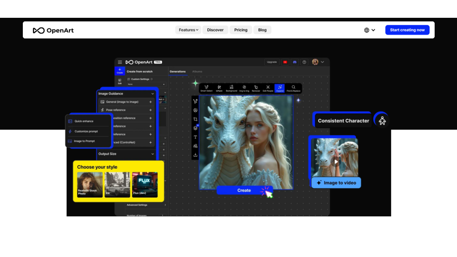Click the Start creating now button
Image resolution: width=457 pixels, height=257 pixels.
point(407,30)
